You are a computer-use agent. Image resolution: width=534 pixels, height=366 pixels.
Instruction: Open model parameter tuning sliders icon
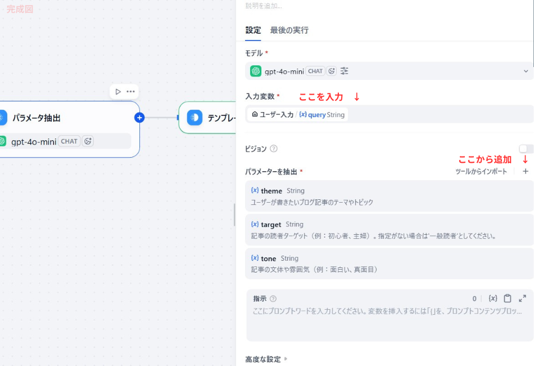(x=344, y=71)
